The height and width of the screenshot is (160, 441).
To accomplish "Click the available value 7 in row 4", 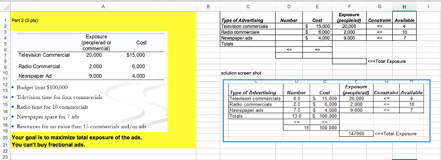I will pyautogui.click(x=404, y=38).
